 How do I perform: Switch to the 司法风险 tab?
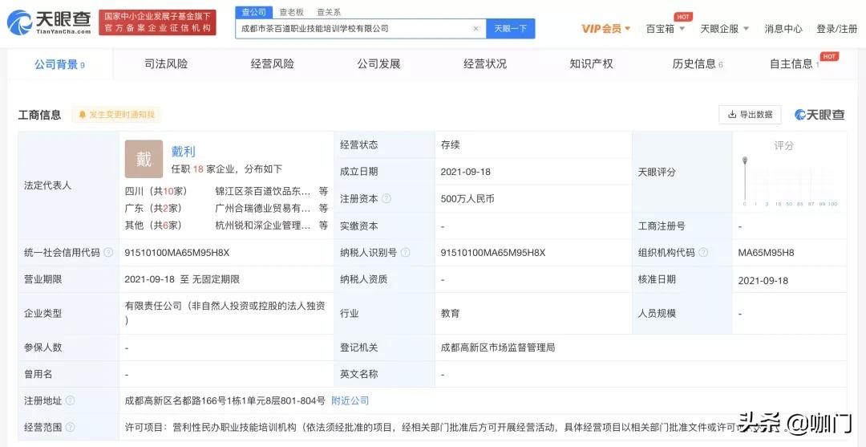click(x=166, y=64)
